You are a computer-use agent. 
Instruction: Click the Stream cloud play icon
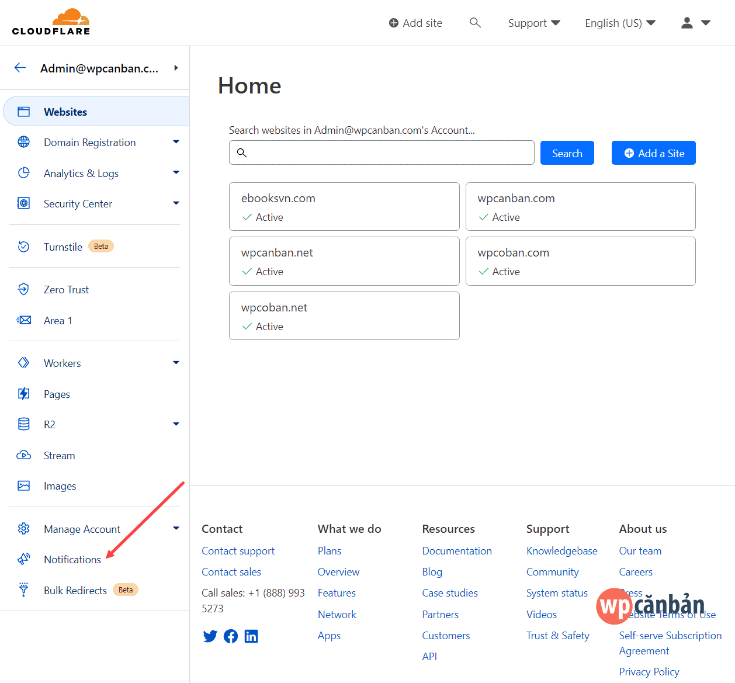[23, 455]
